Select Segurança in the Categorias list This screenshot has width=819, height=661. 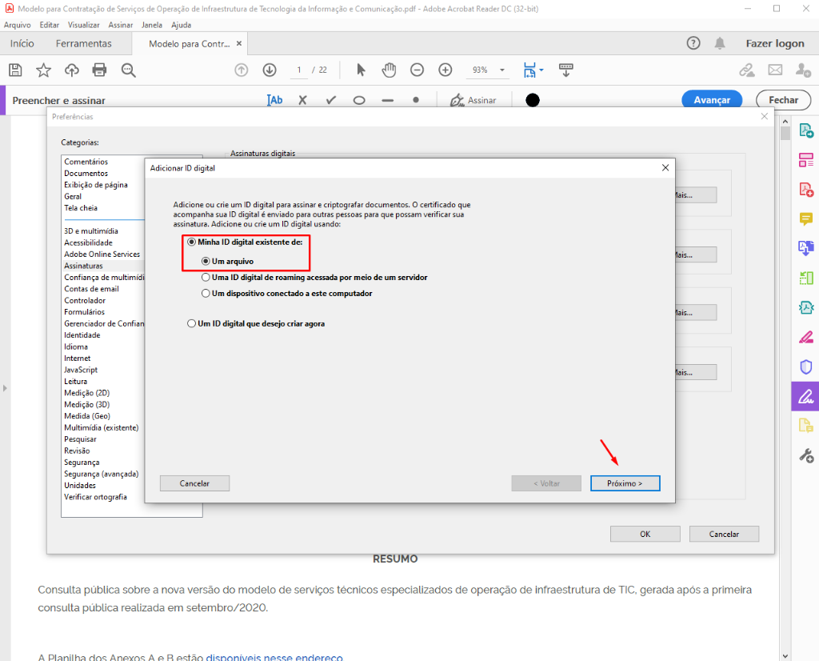pyautogui.click(x=82, y=463)
